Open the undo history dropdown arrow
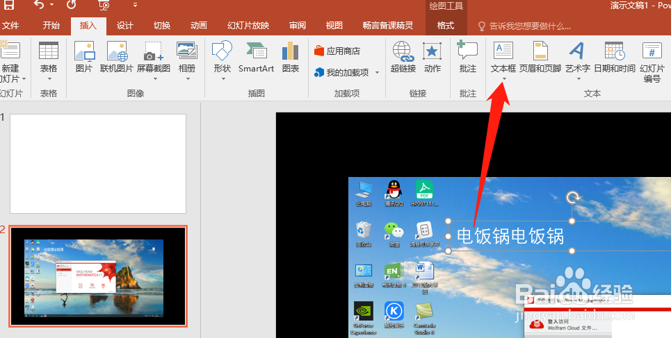The image size is (671, 338). pos(51,5)
